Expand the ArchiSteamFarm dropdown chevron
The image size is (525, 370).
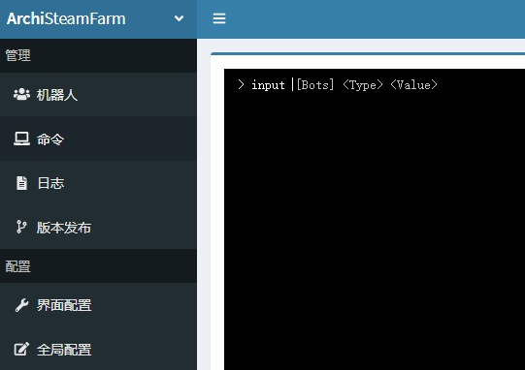click(x=179, y=18)
